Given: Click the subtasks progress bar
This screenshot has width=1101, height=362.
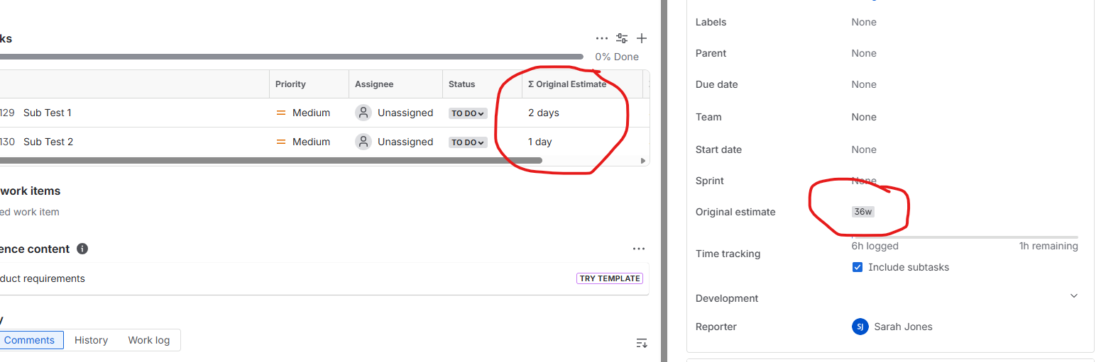Looking at the screenshot, I should tap(291, 57).
